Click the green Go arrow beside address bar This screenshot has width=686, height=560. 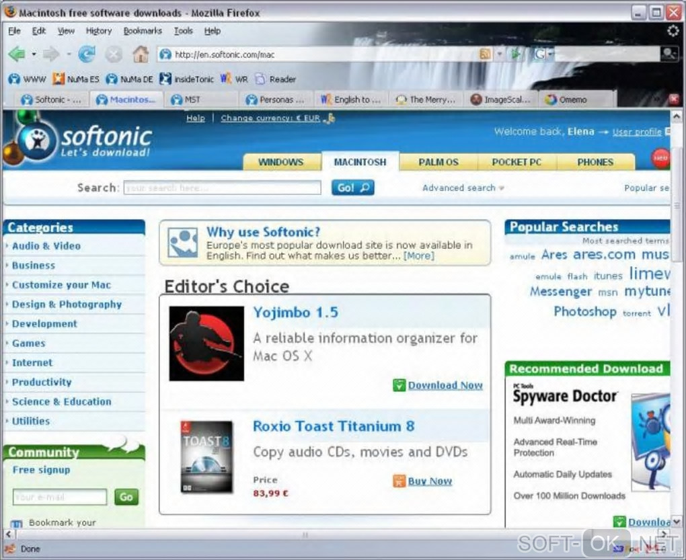(517, 54)
